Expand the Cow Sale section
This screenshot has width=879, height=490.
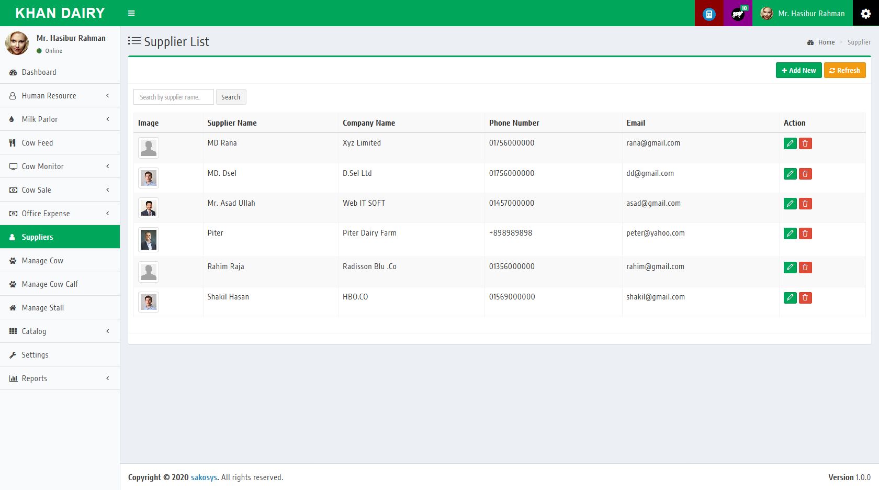click(x=36, y=190)
